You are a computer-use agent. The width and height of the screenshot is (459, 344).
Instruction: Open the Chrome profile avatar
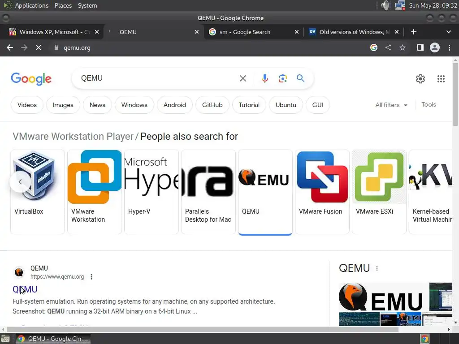(x=435, y=47)
